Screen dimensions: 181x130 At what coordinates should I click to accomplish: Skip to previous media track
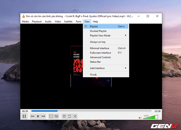(x=33, y=116)
